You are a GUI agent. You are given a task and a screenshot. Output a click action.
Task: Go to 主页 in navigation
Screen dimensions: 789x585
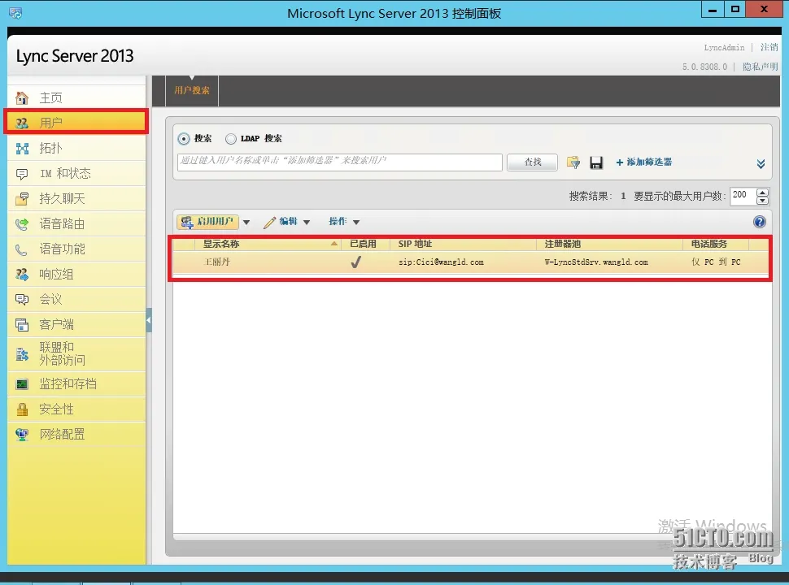click(x=77, y=97)
